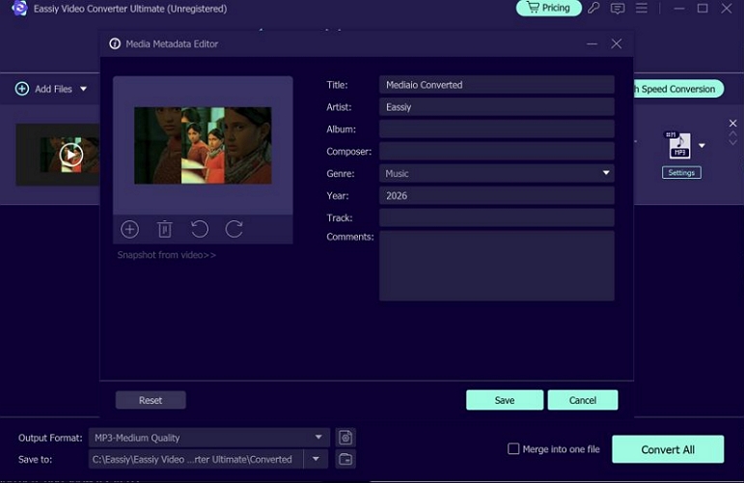Click the Media Metadata Editor info icon
Screen dimensions: 744x483
[115, 43]
